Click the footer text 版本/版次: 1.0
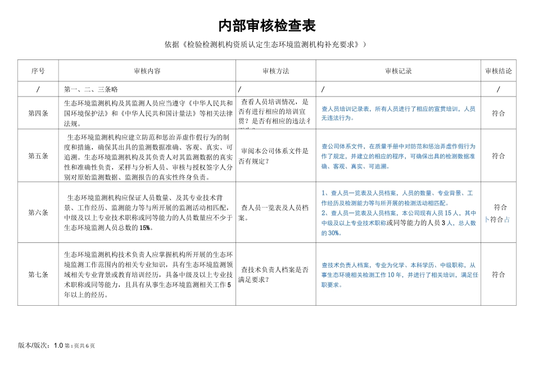Viewport: 534px width, 377px height. pos(40,346)
